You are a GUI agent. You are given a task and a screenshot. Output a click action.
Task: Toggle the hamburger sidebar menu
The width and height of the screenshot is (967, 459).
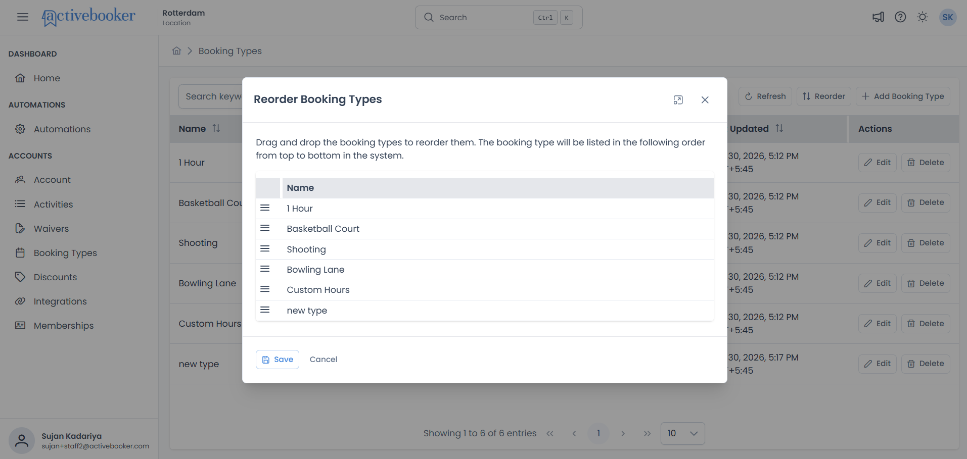23,17
